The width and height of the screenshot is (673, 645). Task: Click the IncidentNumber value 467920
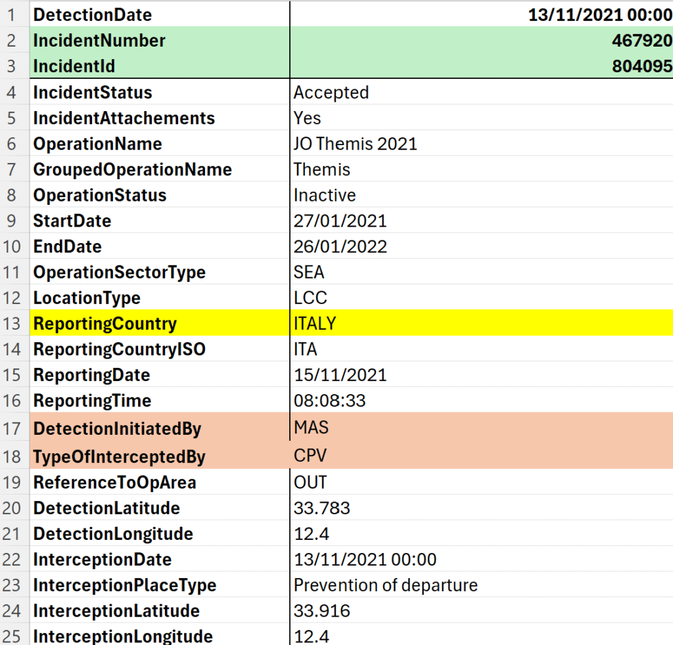pyautogui.click(x=641, y=41)
